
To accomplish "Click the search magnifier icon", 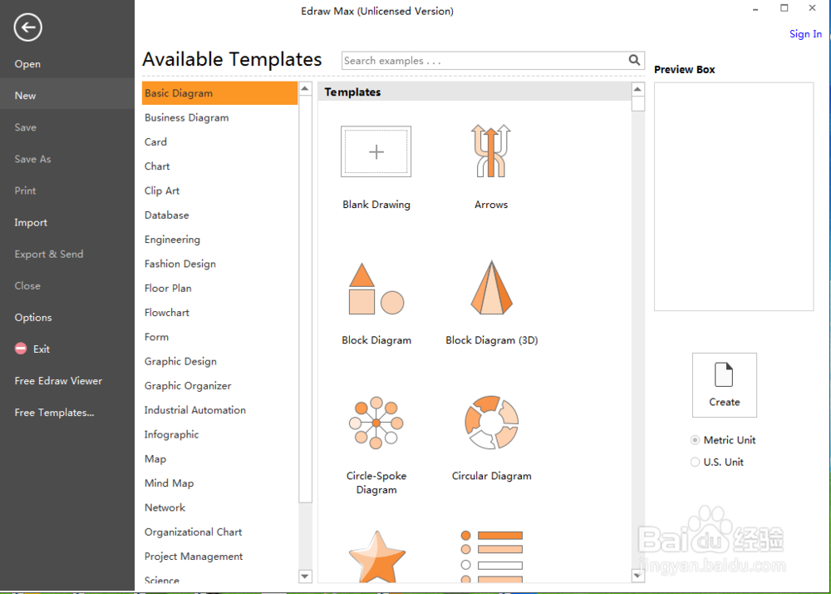I will click(x=634, y=61).
